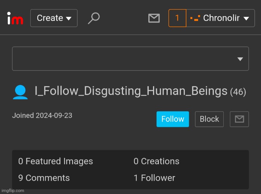Open the inbox envelope icon in header
The width and height of the screenshot is (261, 194).
pyautogui.click(x=154, y=18)
